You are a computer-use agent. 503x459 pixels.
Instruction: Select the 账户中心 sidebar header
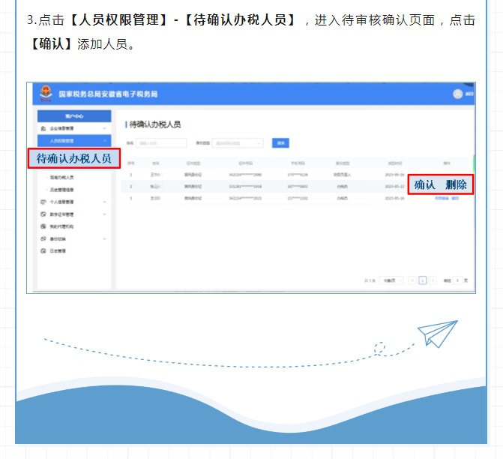(x=74, y=116)
